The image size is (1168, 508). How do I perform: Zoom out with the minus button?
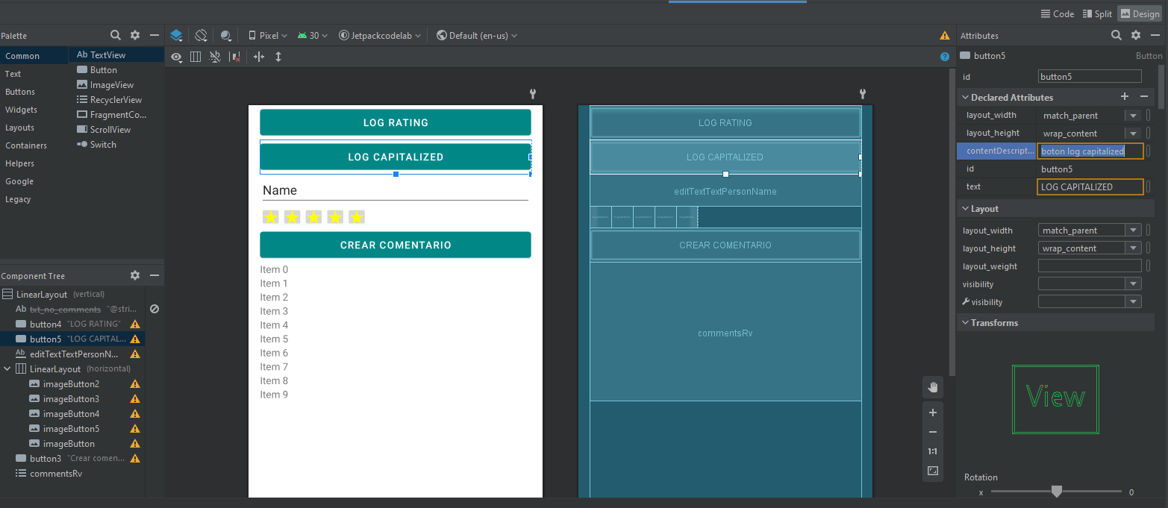click(933, 432)
